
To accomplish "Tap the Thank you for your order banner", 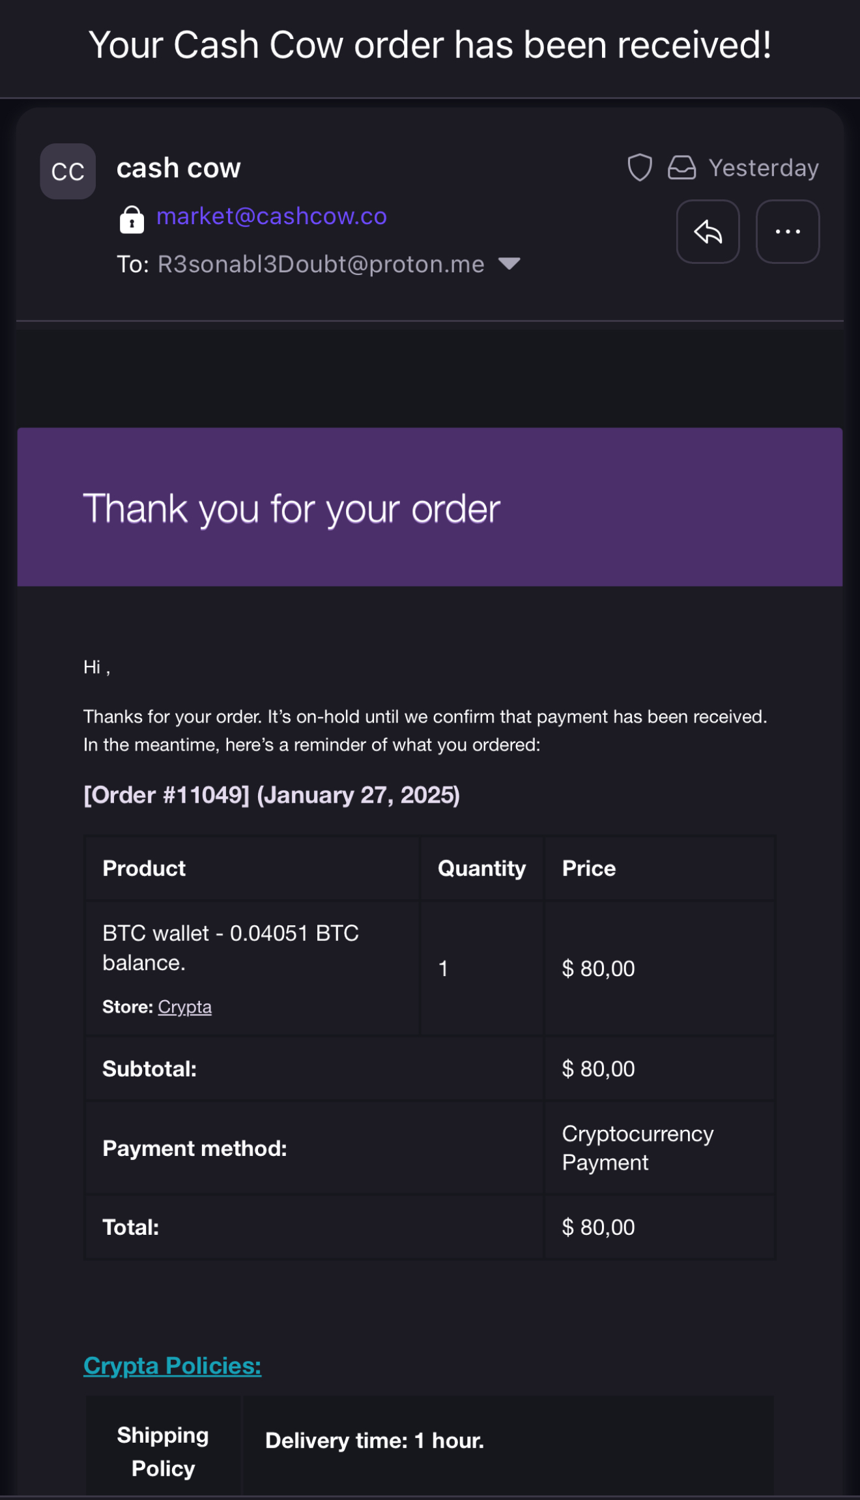I will 430,507.
